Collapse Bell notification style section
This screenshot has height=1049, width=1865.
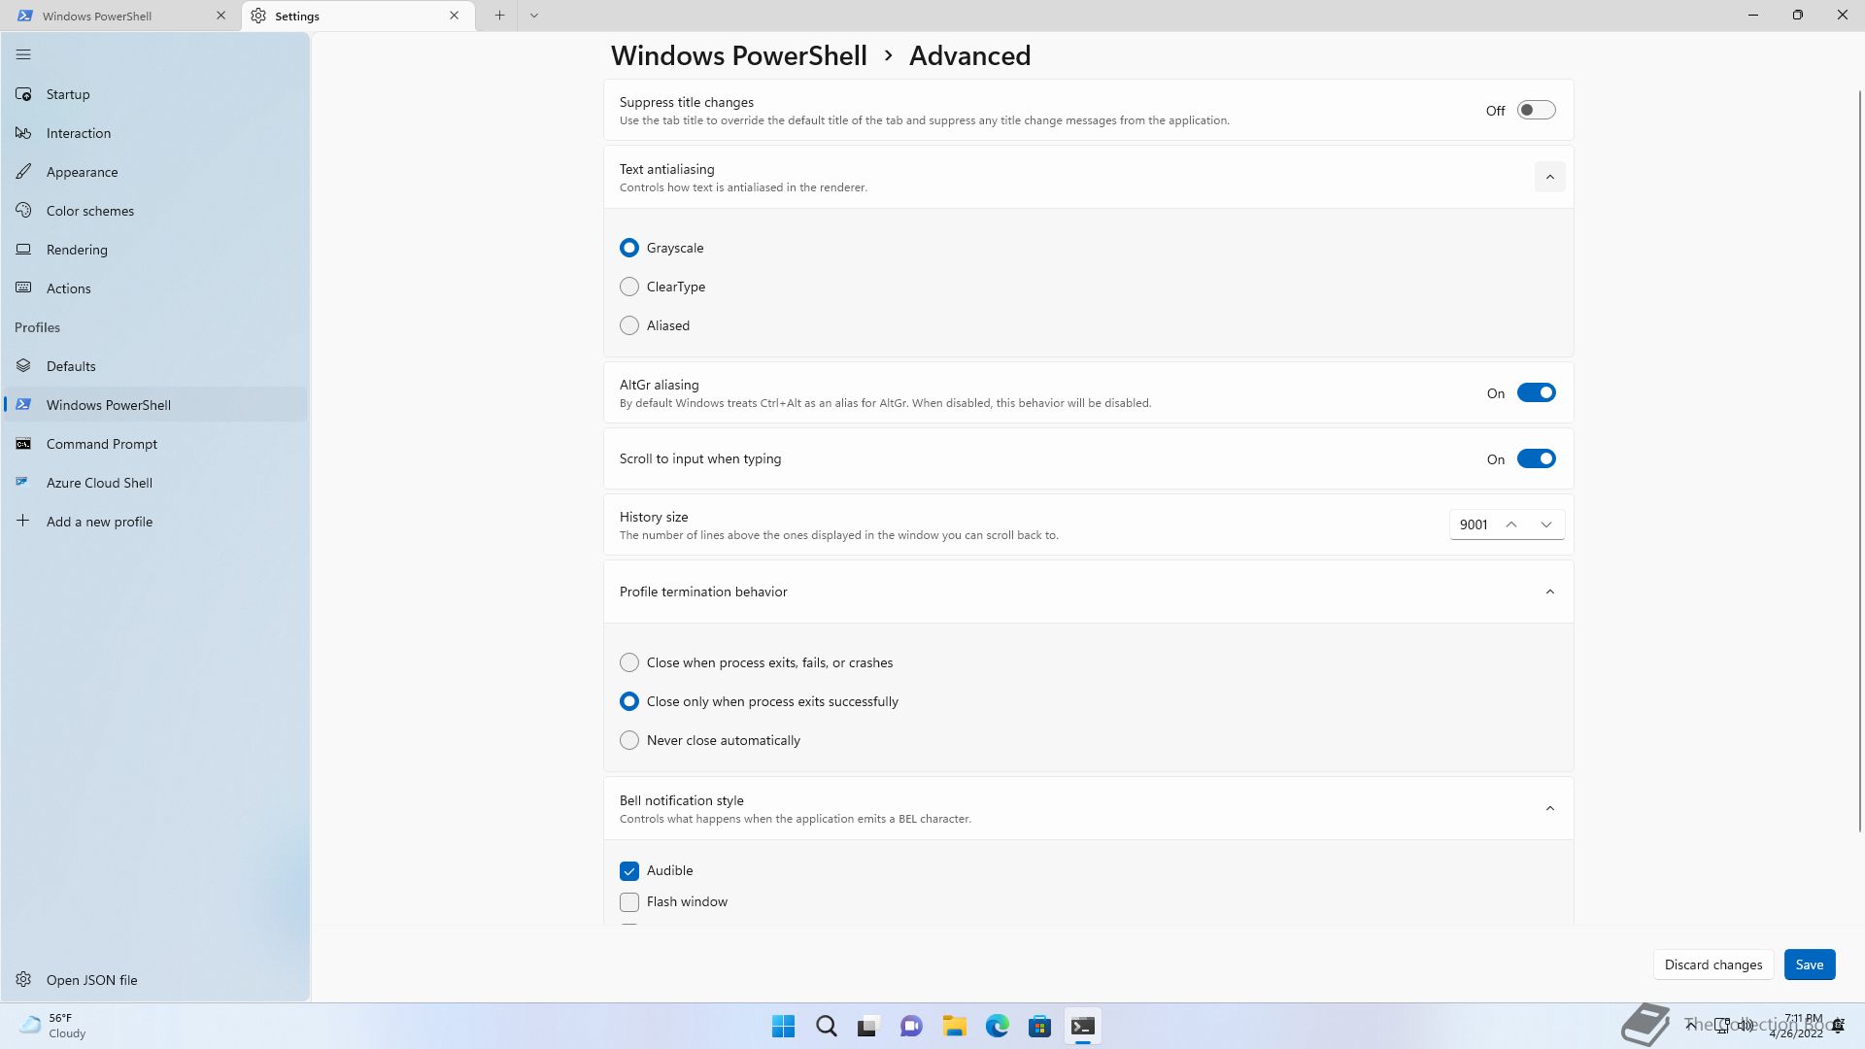click(1549, 809)
